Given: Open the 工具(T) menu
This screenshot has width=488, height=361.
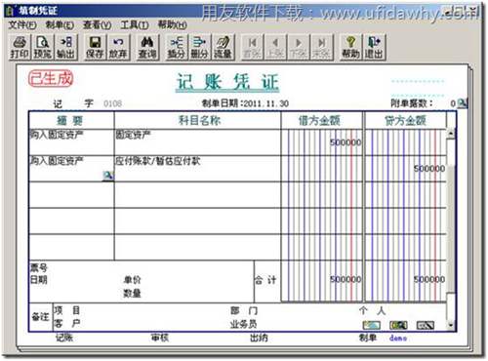Looking at the screenshot, I should (x=135, y=24).
